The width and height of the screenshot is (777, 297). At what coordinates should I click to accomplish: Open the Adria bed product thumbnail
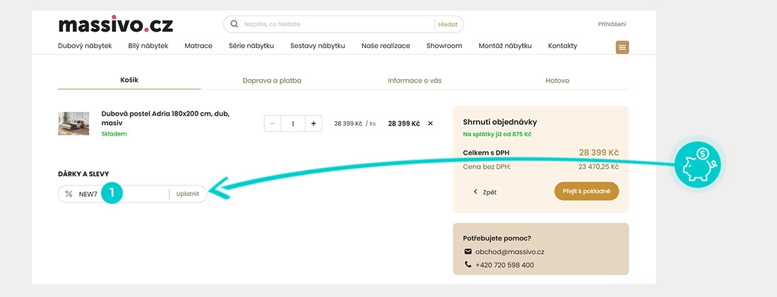coord(73,123)
